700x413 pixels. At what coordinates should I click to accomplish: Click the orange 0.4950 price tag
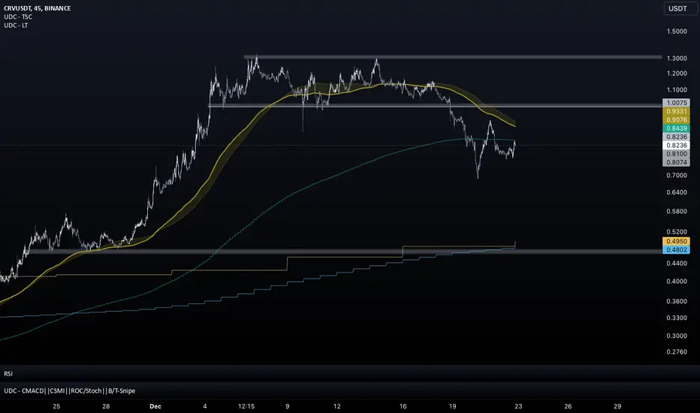676,241
